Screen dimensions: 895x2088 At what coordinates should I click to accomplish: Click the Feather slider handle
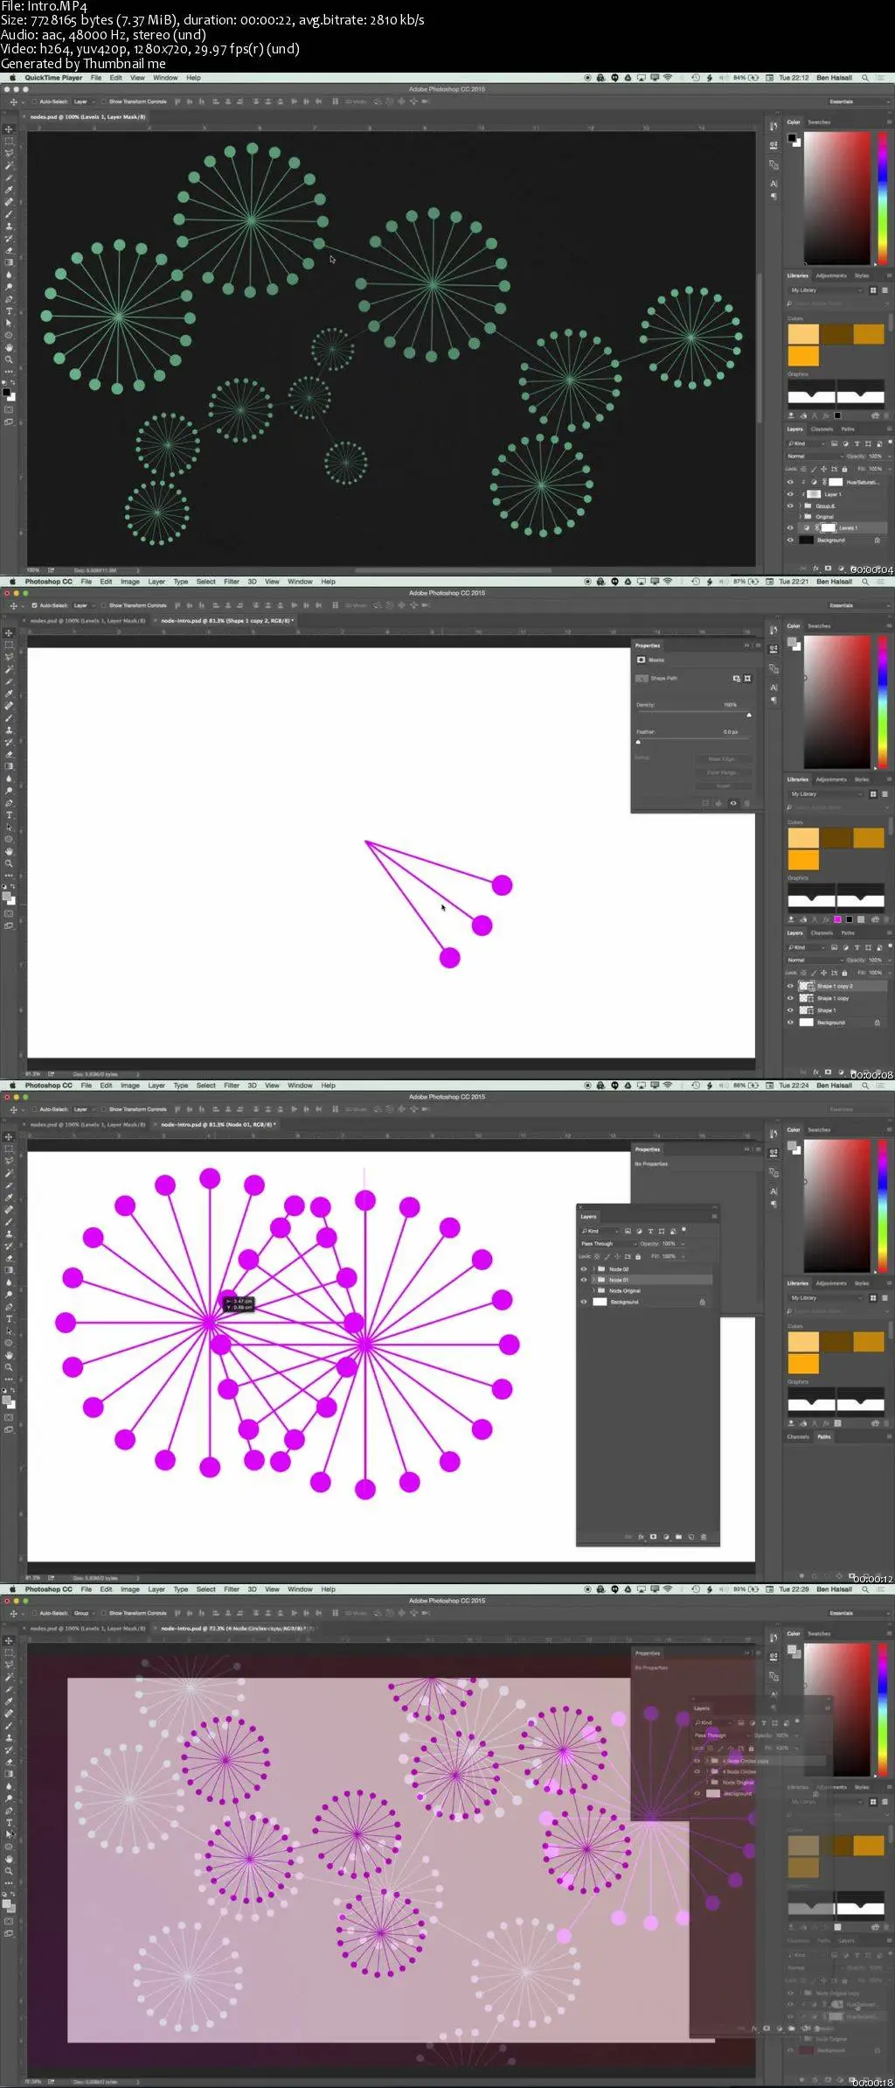click(x=638, y=742)
